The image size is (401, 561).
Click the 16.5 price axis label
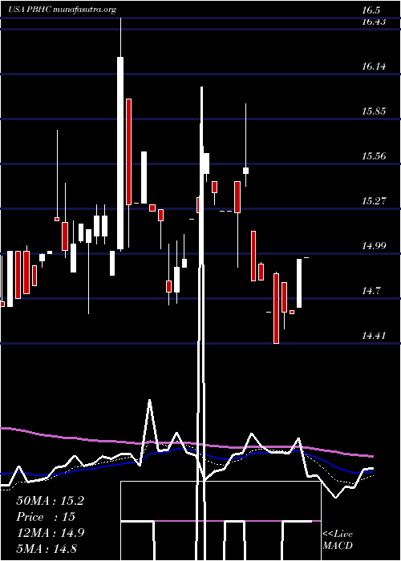tap(371, 10)
